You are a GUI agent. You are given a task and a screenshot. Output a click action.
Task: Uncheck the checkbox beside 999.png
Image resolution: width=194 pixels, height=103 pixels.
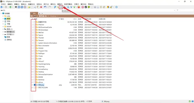click(35, 85)
